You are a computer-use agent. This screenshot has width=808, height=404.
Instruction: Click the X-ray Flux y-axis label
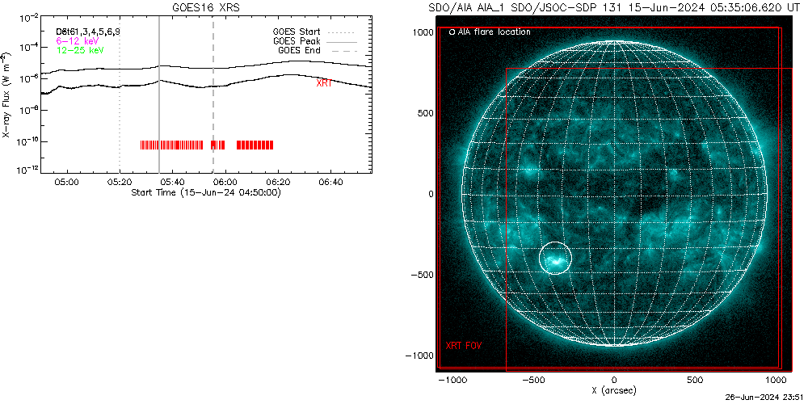[6, 95]
